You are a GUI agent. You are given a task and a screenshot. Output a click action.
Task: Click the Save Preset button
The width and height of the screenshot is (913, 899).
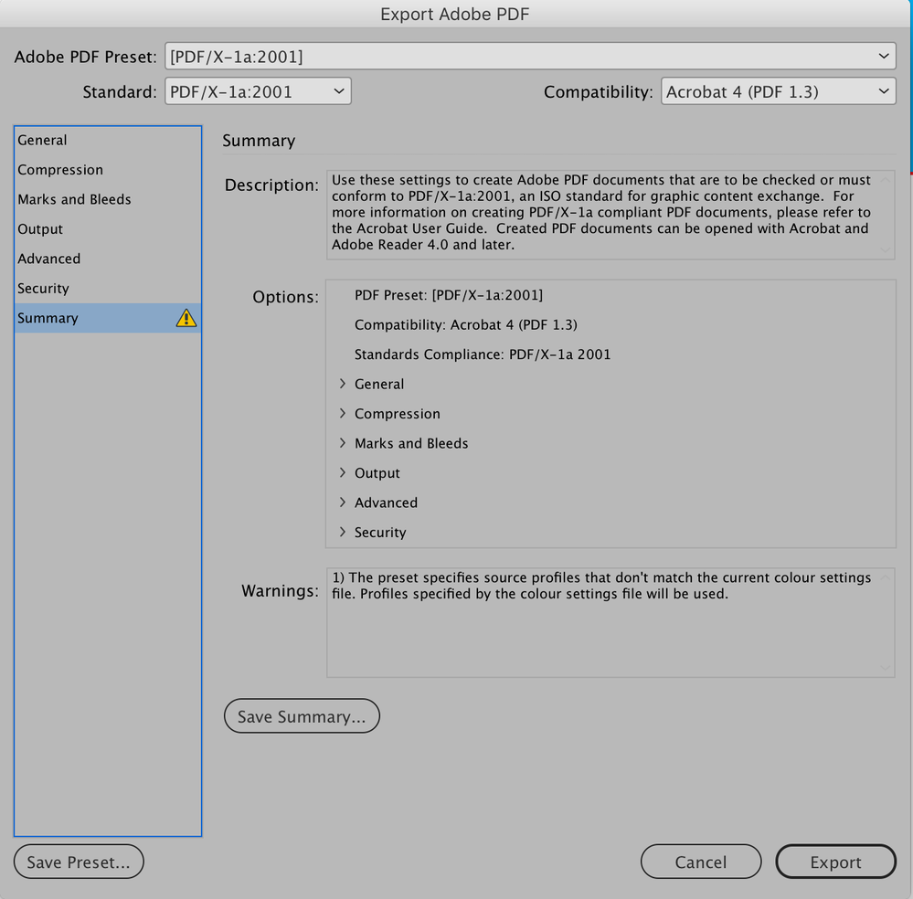tap(79, 862)
